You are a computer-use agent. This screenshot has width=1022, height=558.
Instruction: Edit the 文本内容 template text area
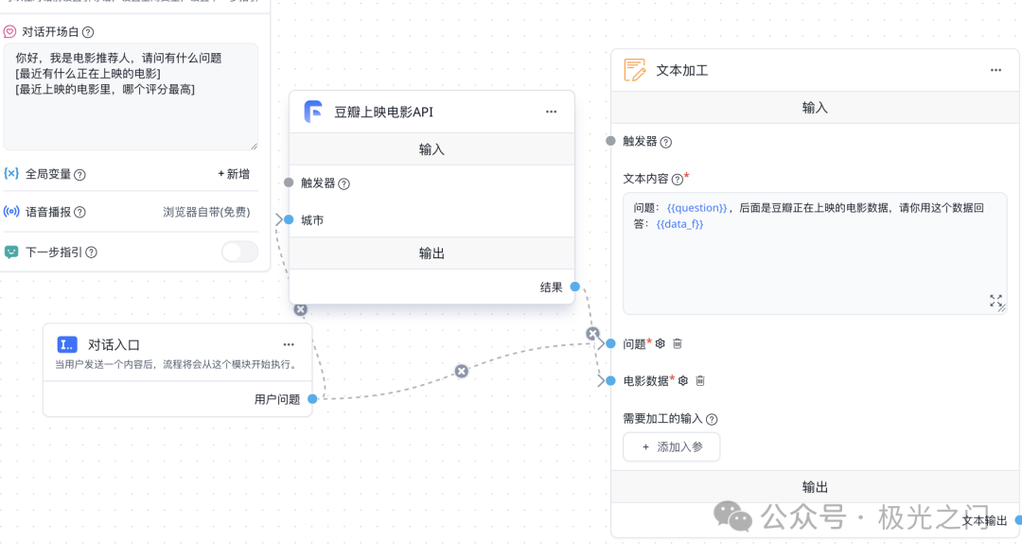tap(815, 253)
